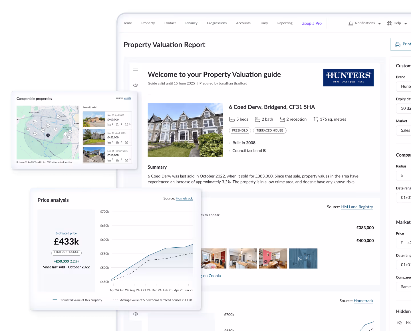This screenshot has width=411, height=331.
Task: Open the Expiry date dropdown
Action: (404, 108)
